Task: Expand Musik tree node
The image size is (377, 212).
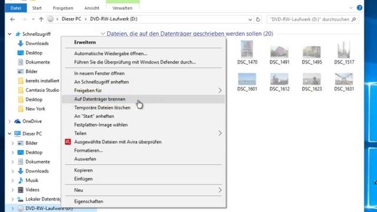Action: click(13, 181)
